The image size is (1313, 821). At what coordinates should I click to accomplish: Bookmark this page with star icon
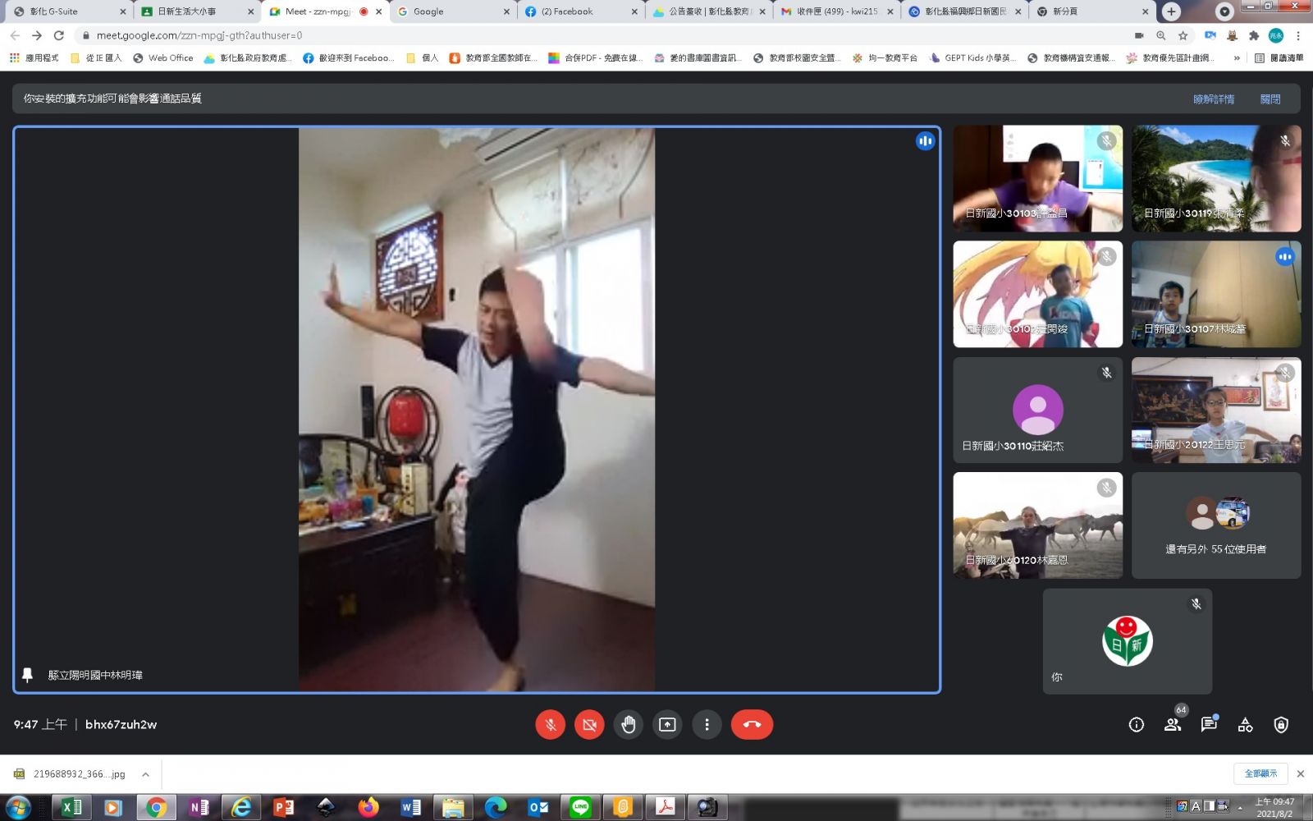click(1183, 35)
